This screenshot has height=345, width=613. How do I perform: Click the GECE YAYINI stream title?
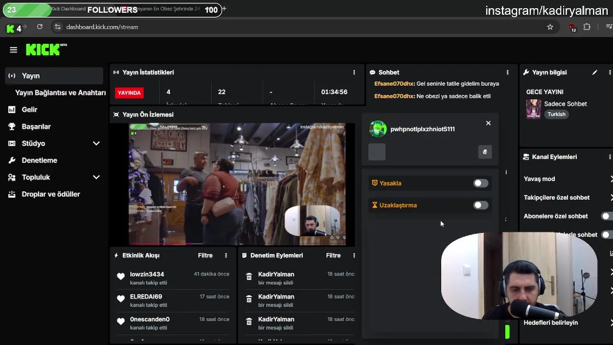coord(545,92)
